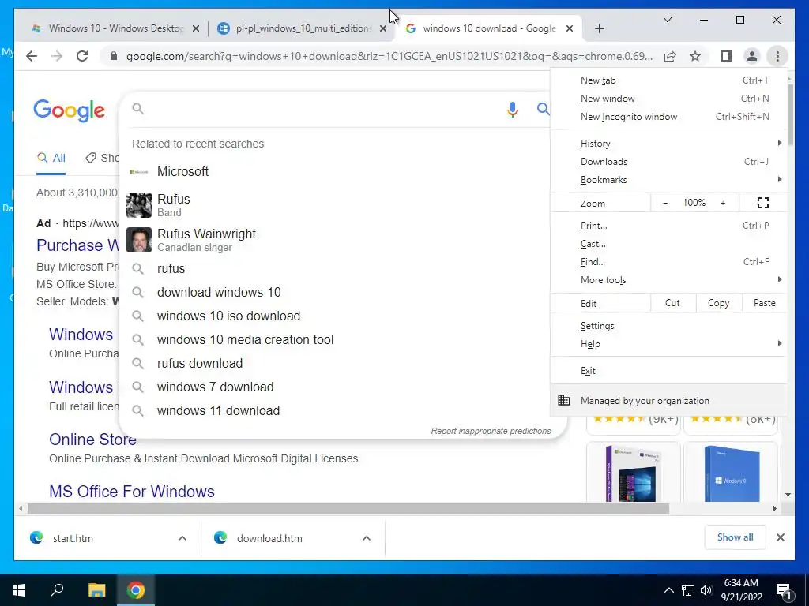Image resolution: width=809 pixels, height=606 pixels.
Task: Close the windows 10 download Google tab
Action: 570,29
